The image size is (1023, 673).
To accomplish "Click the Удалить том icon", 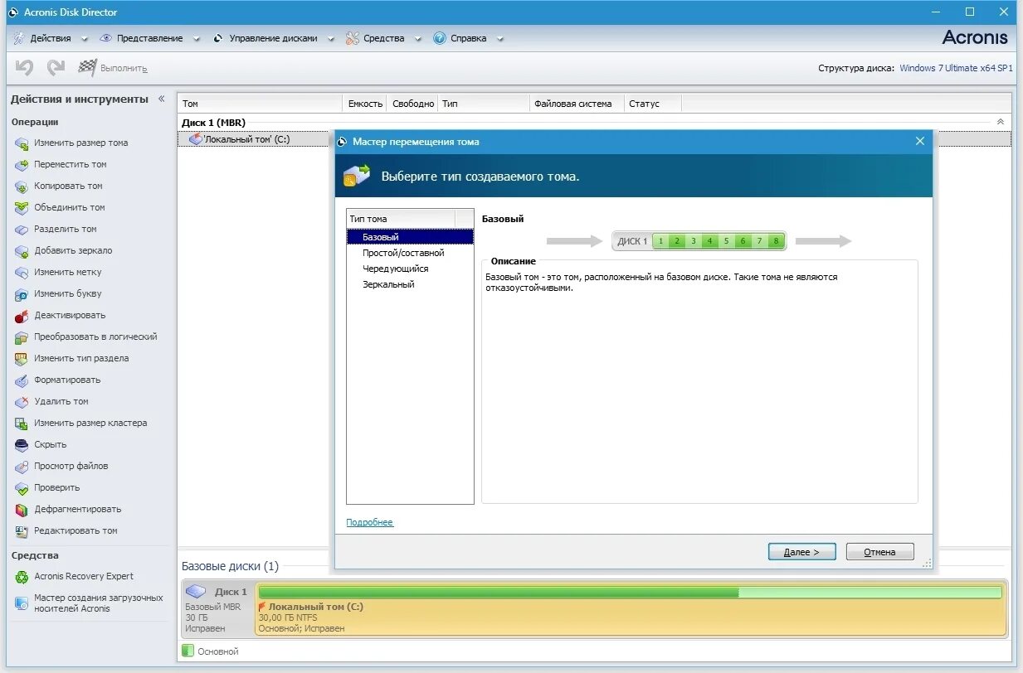I will tap(22, 402).
